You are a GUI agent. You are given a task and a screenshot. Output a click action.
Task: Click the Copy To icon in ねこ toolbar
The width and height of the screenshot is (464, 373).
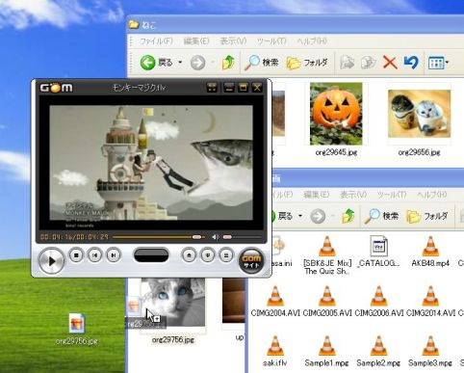click(369, 63)
